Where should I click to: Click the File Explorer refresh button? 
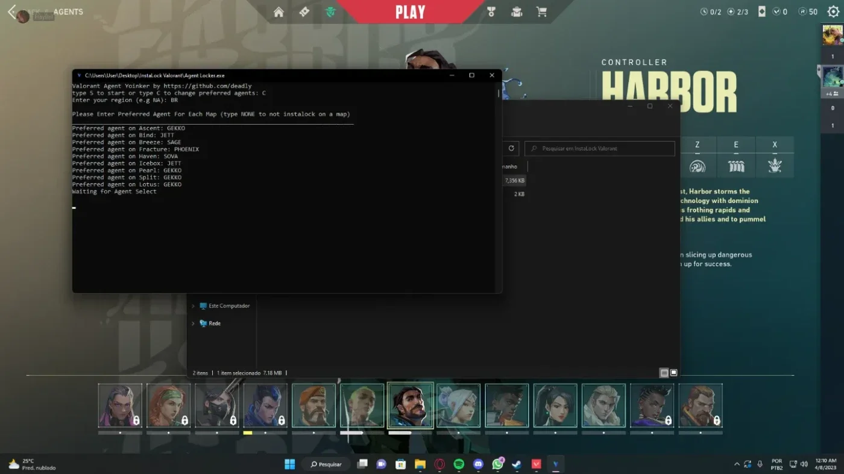click(511, 148)
